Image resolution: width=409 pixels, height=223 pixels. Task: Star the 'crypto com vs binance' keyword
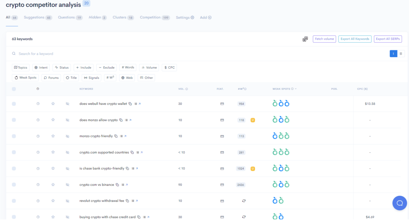(53, 185)
